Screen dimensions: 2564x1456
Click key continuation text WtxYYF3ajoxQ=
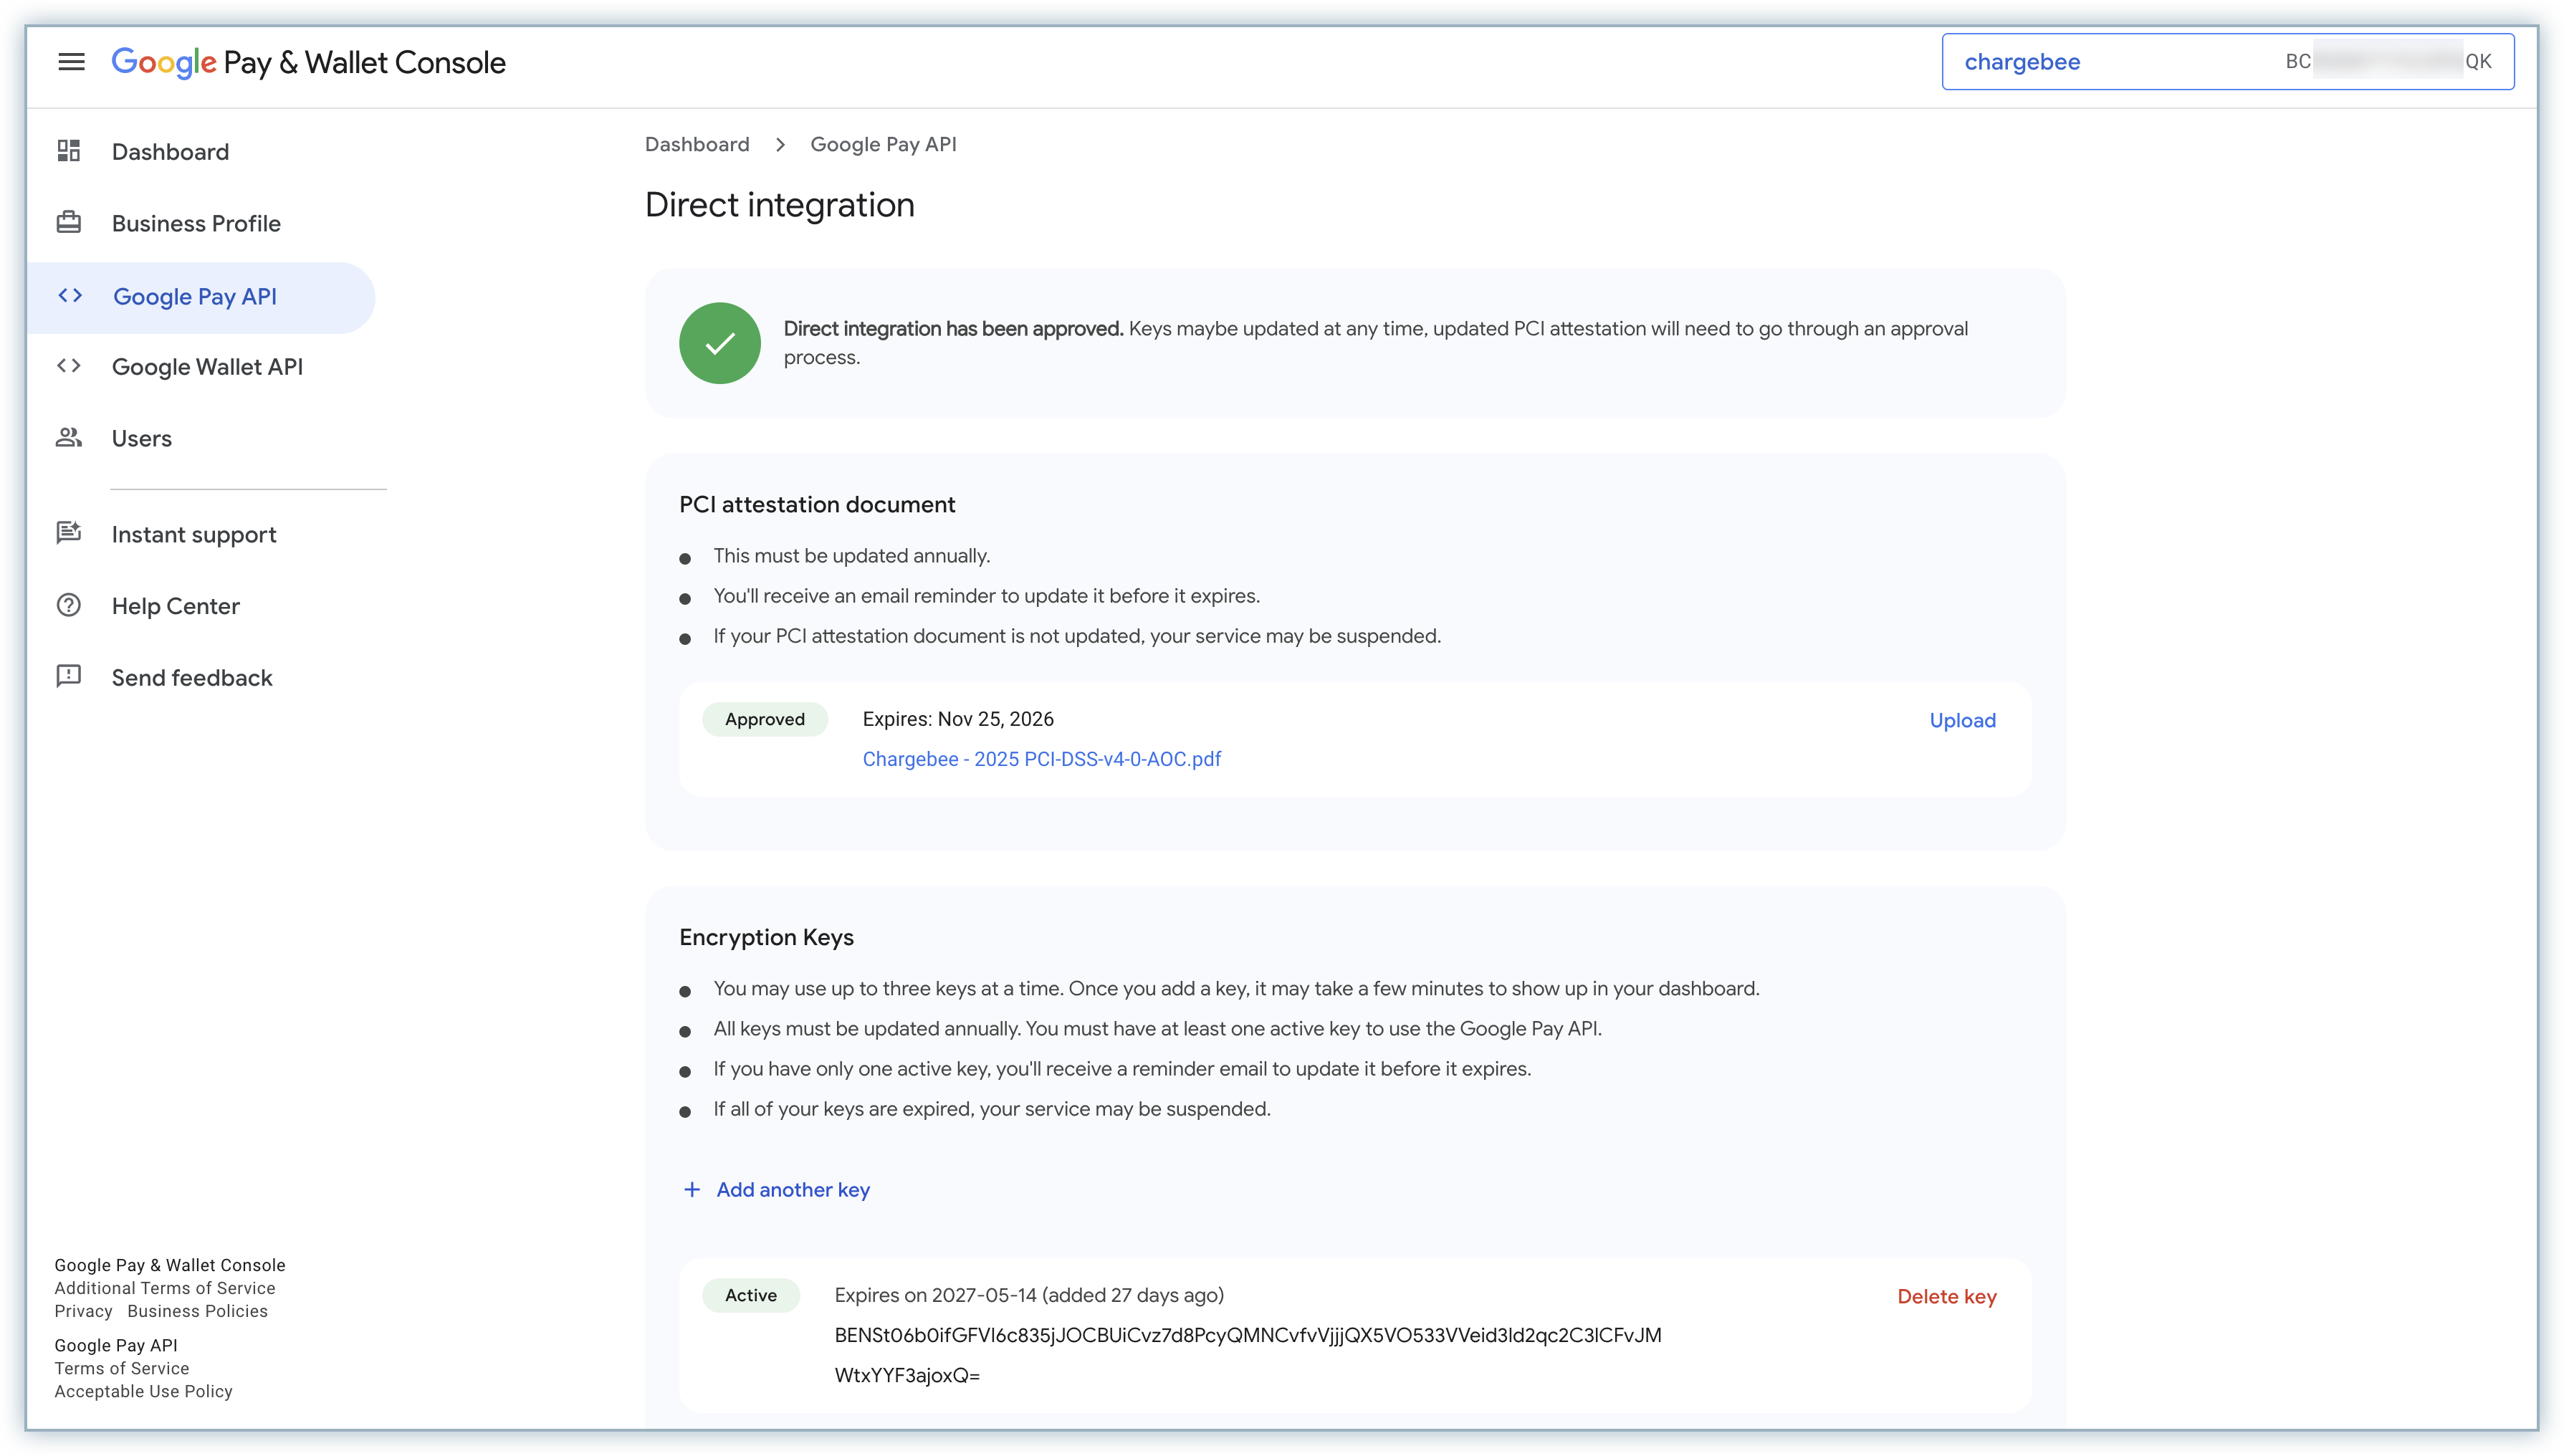tap(907, 1375)
